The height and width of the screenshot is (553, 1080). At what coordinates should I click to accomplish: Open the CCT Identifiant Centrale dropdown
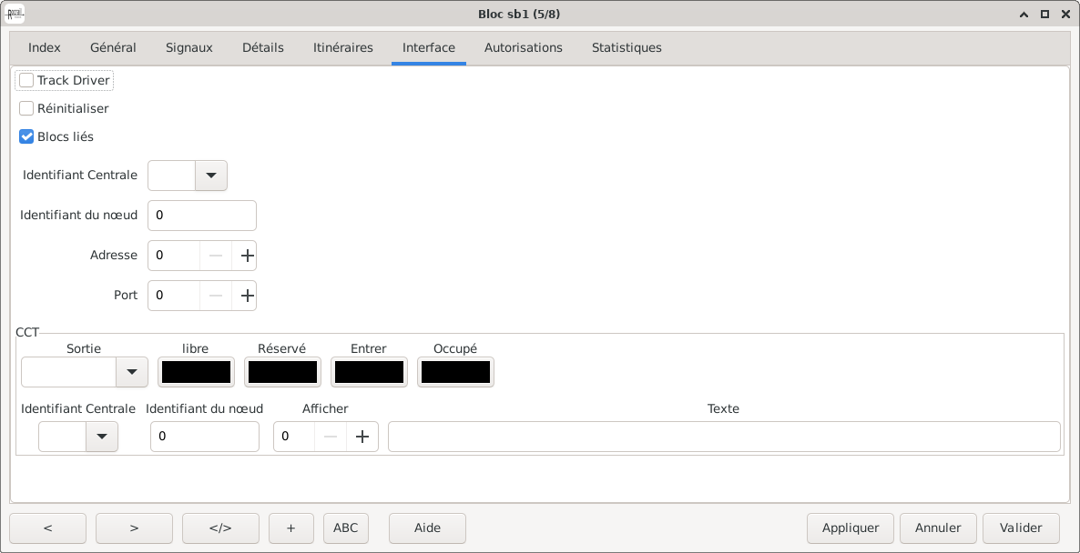pyautogui.click(x=101, y=437)
